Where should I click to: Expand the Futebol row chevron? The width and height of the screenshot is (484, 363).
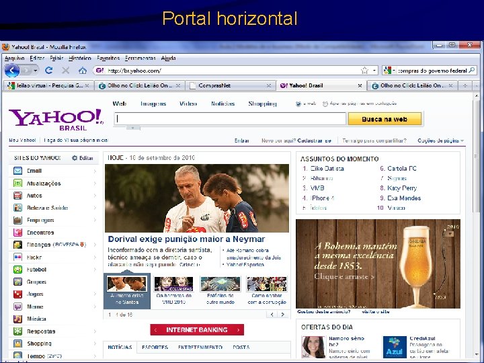pos(95,270)
